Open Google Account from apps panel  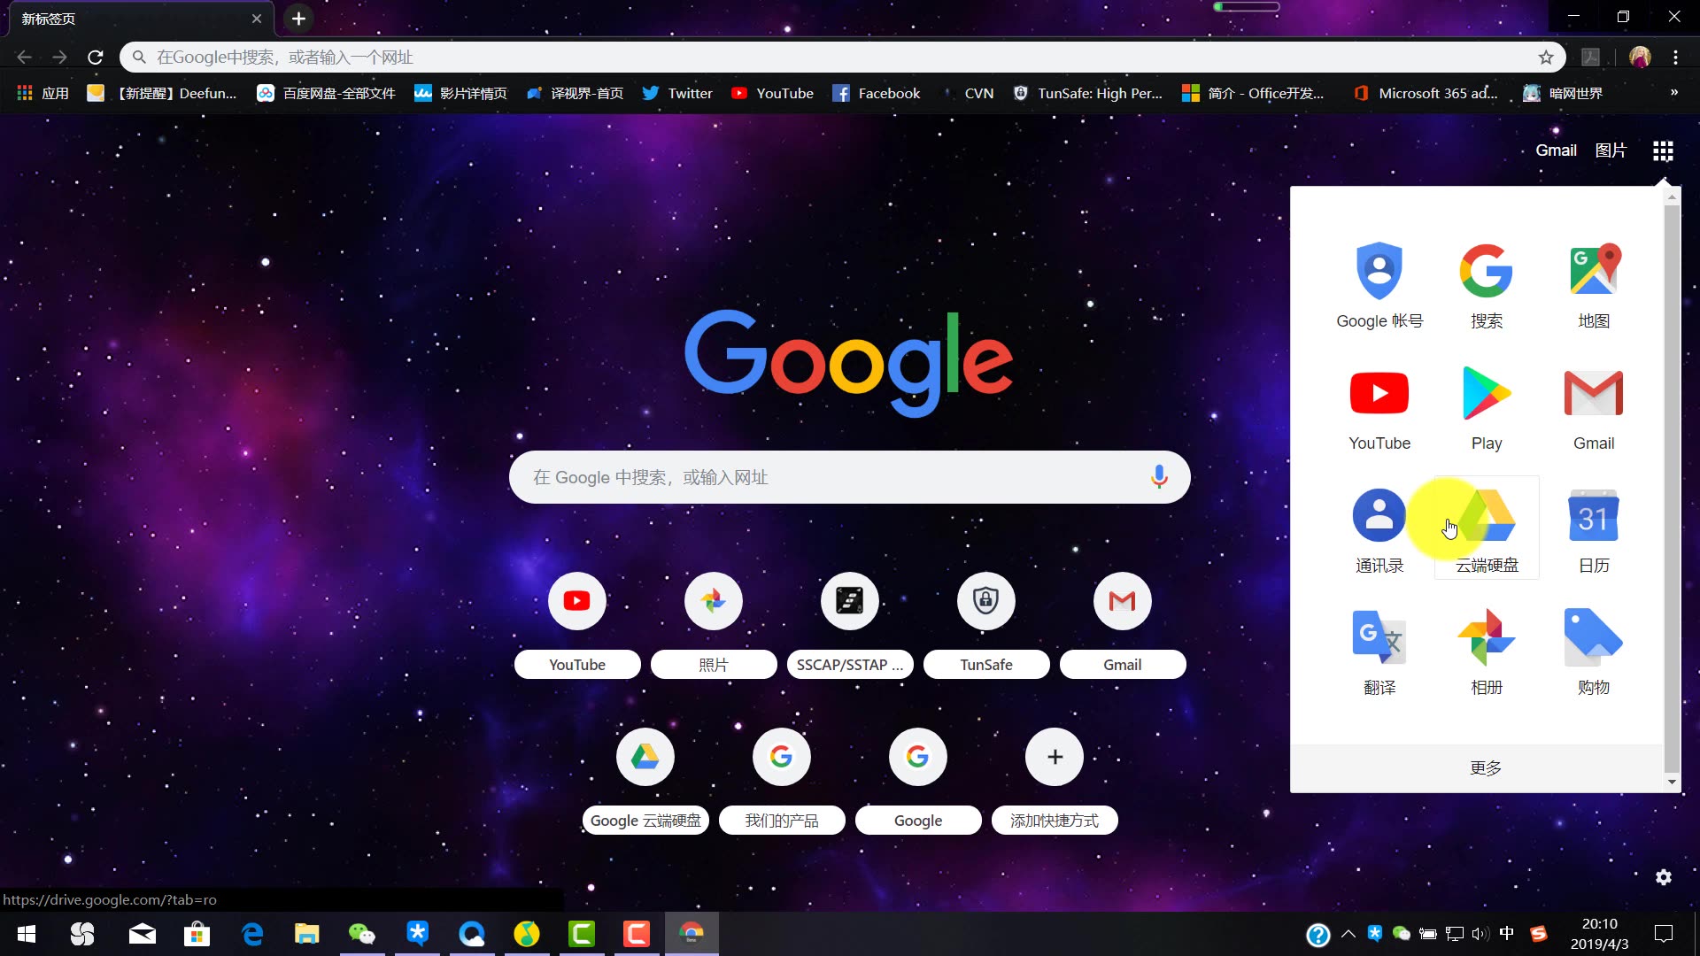coord(1379,284)
